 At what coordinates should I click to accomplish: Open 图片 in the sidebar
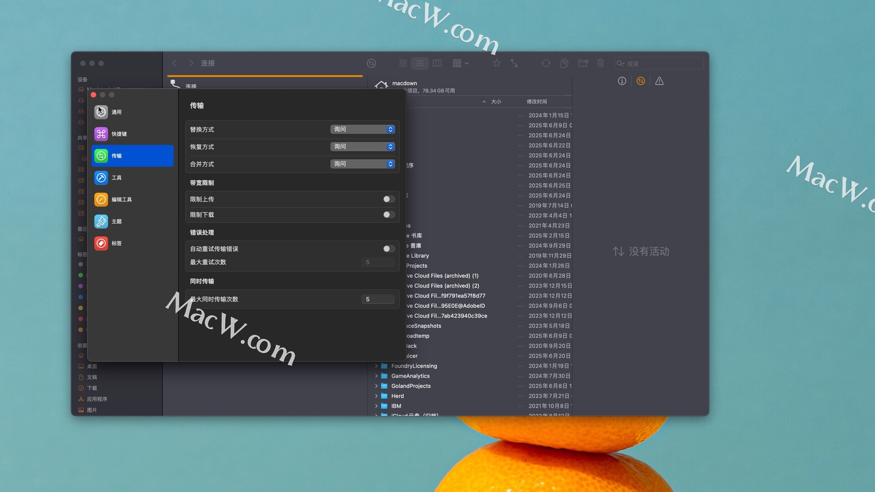92,410
